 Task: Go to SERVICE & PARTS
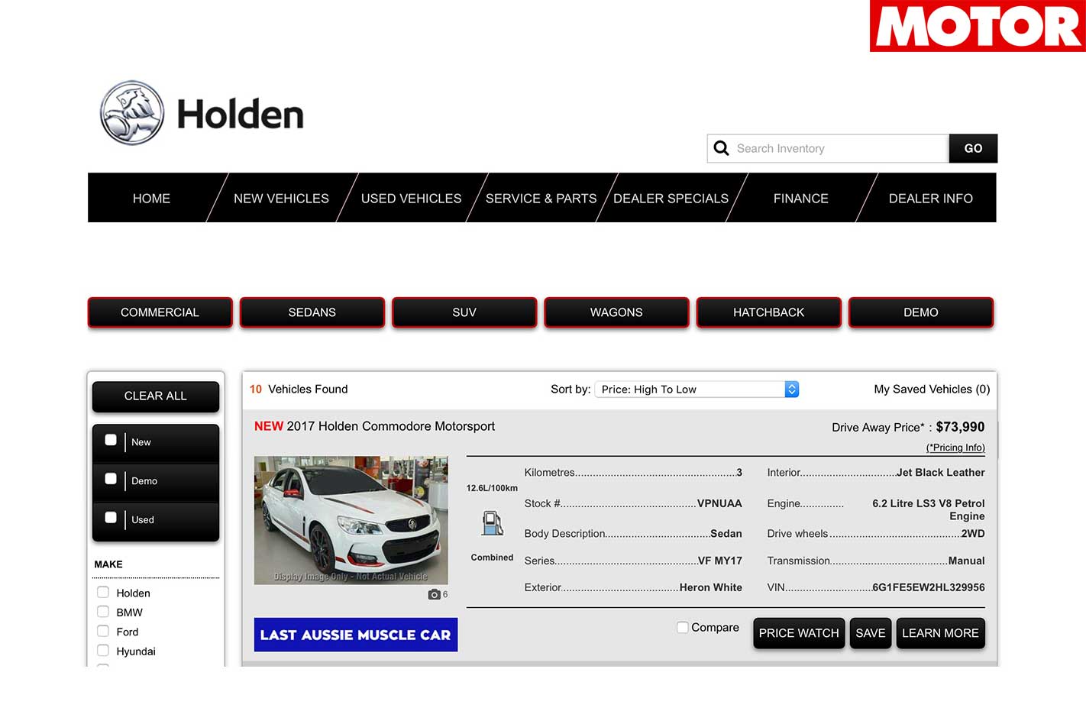click(541, 199)
